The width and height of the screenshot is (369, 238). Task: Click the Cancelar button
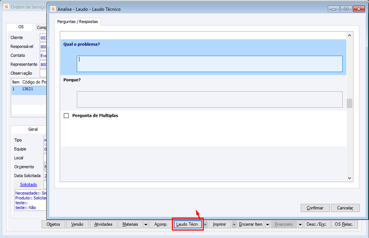pos(345,208)
